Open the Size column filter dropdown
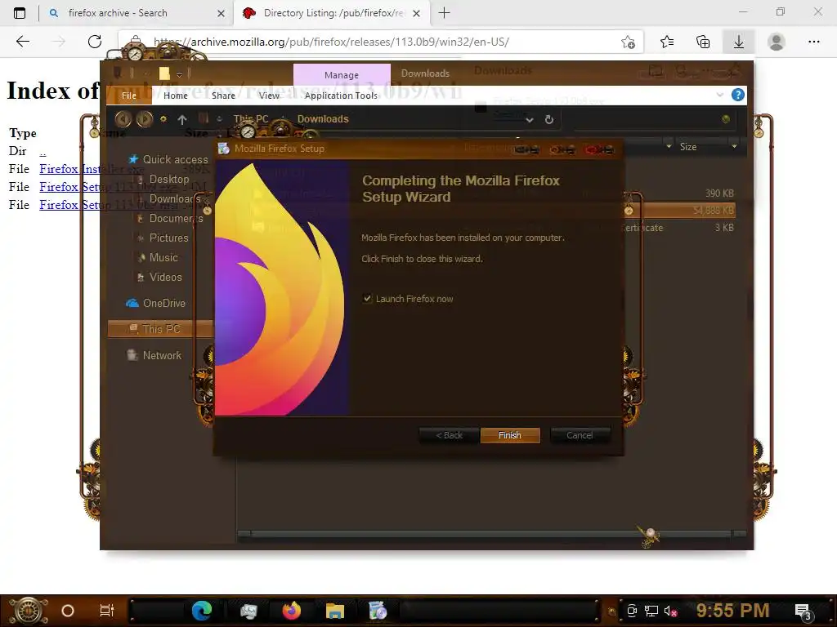The image size is (837, 627). (734, 147)
